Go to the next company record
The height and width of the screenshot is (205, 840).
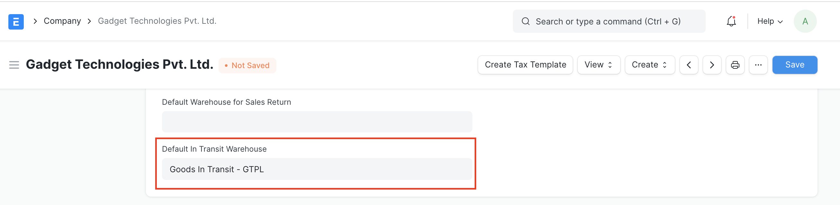pos(712,65)
